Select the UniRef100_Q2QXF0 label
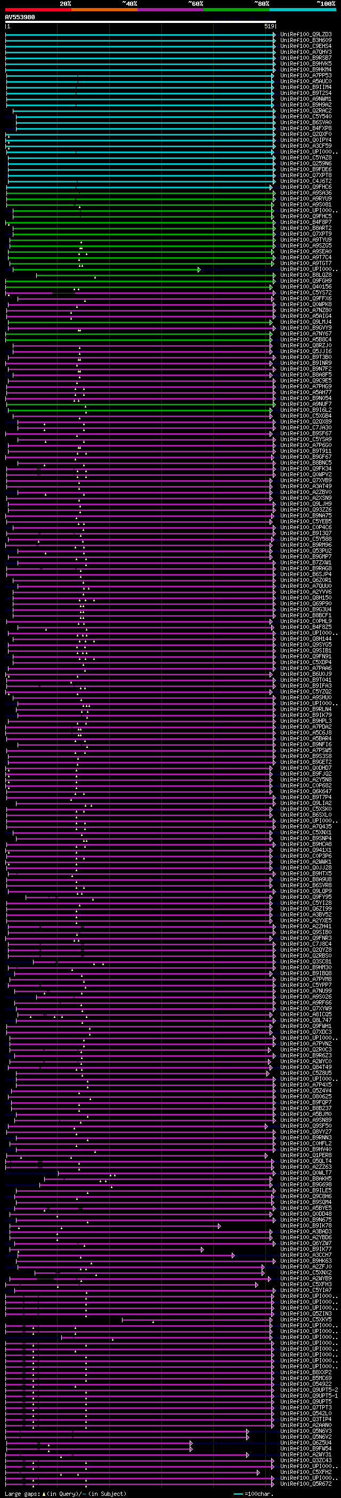Viewport: 341px width, 1498px height. tap(306, 134)
